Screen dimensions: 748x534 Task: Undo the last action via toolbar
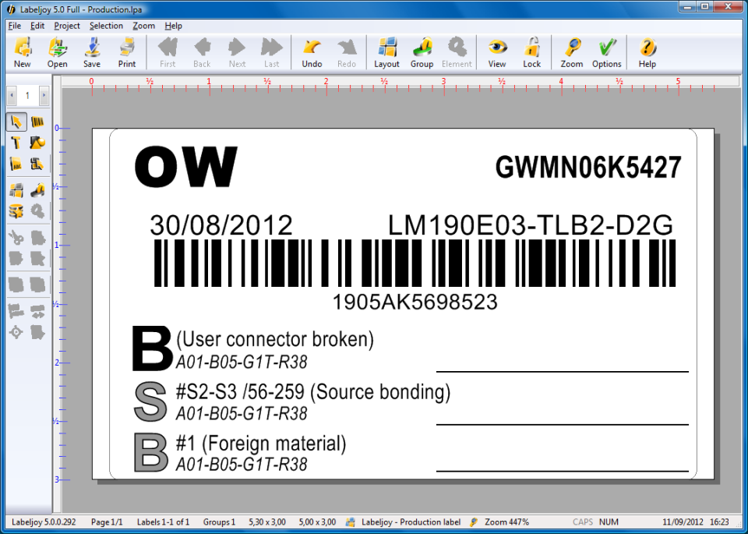click(x=312, y=52)
